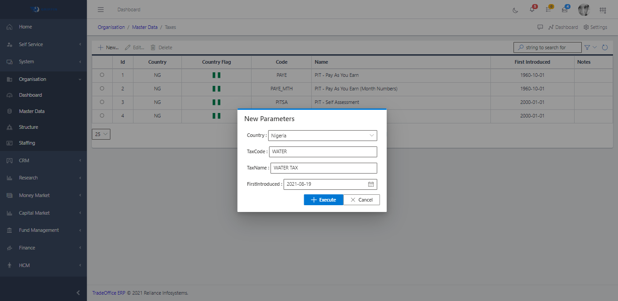The height and width of the screenshot is (301, 618).
Task: Click the hamburger menu icon
Action: click(x=100, y=9)
